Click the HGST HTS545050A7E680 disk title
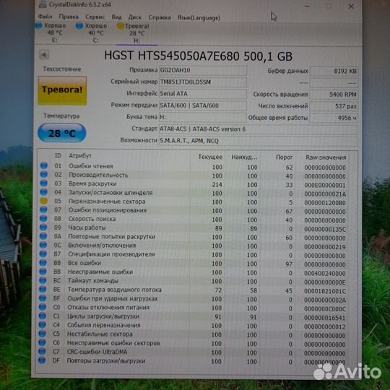The image size is (390, 390). coord(198,56)
